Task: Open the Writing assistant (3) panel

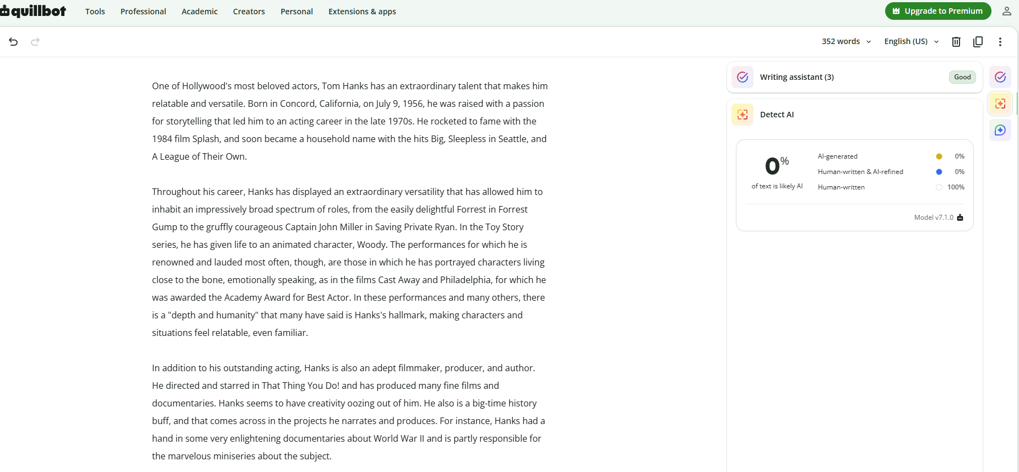Action: coord(855,77)
